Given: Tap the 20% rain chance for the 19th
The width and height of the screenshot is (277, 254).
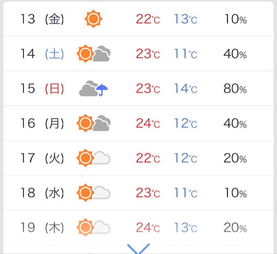Looking at the screenshot, I should point(235,227).
